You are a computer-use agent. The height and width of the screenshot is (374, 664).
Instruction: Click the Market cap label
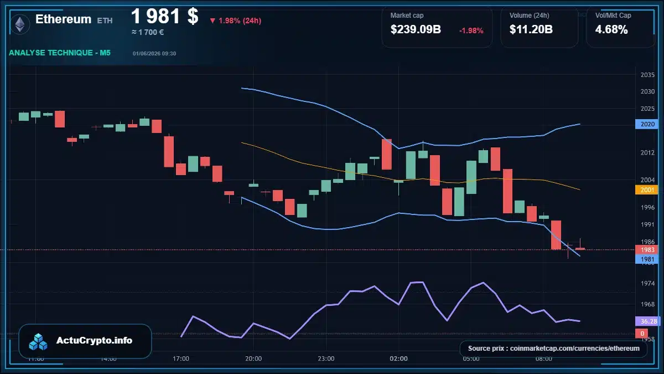[x=407, y=16]
